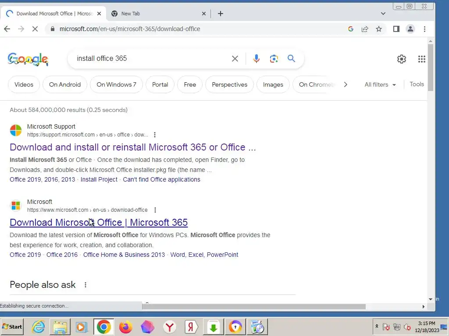Expand the tab search dropdown arrow
The height and width of the screenshot is (336, 449).
(383, 14)
